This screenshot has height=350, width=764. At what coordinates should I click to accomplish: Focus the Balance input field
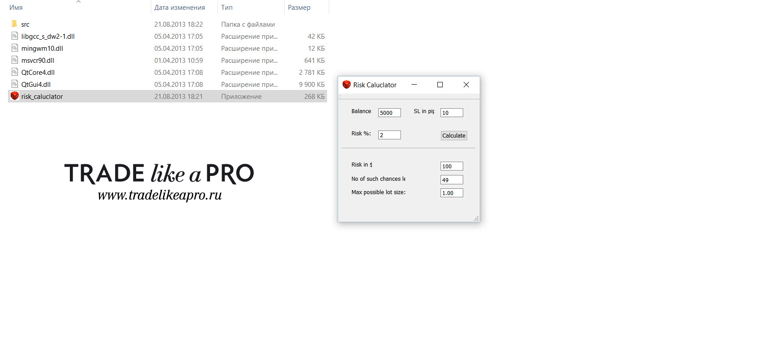pyautogui.click(x=389, y=113)
